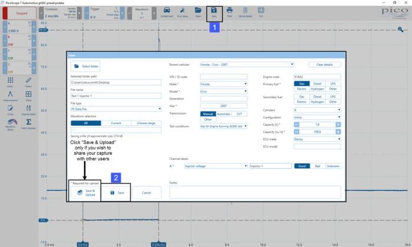412x247 pixels.
Task: Click the VIN / ID code field
Action: [224, 77]
